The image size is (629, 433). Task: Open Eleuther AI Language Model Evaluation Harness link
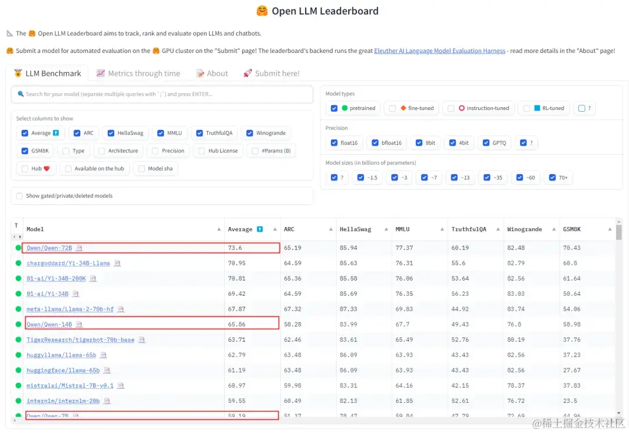point(440,51)
